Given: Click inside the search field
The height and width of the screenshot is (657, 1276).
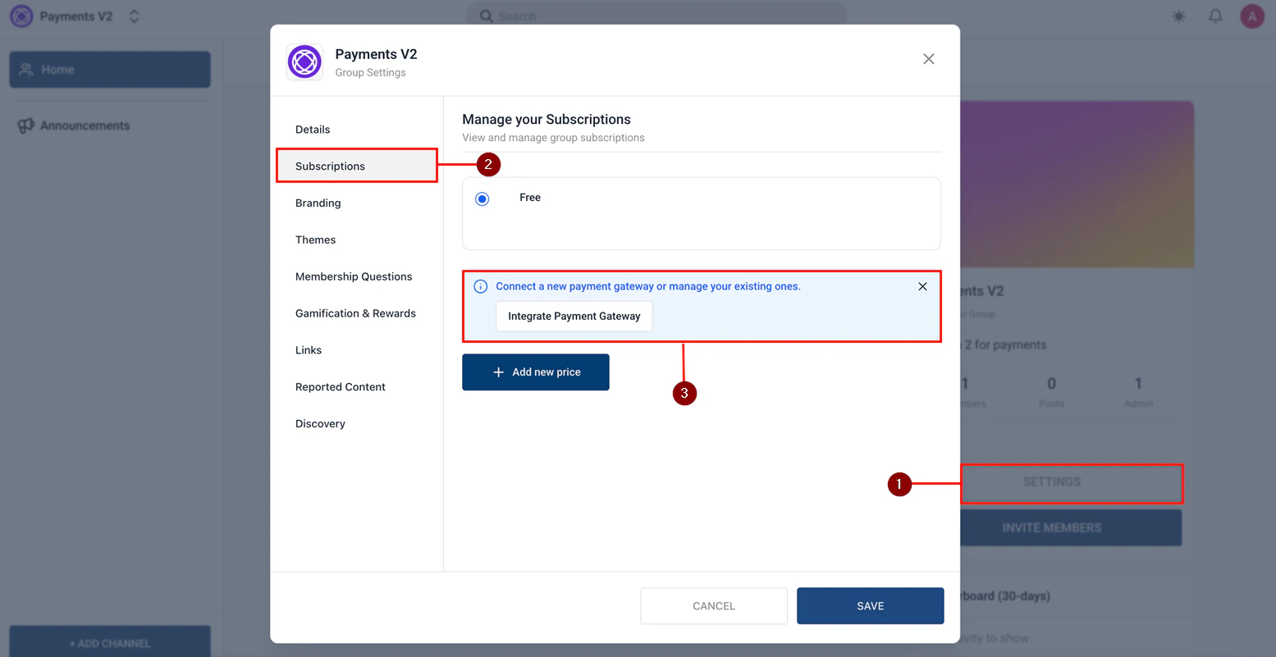Looking at the screenshot, I should (x=656, y=16).
